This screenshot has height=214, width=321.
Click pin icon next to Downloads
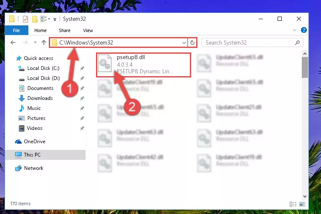coord(82,98)
